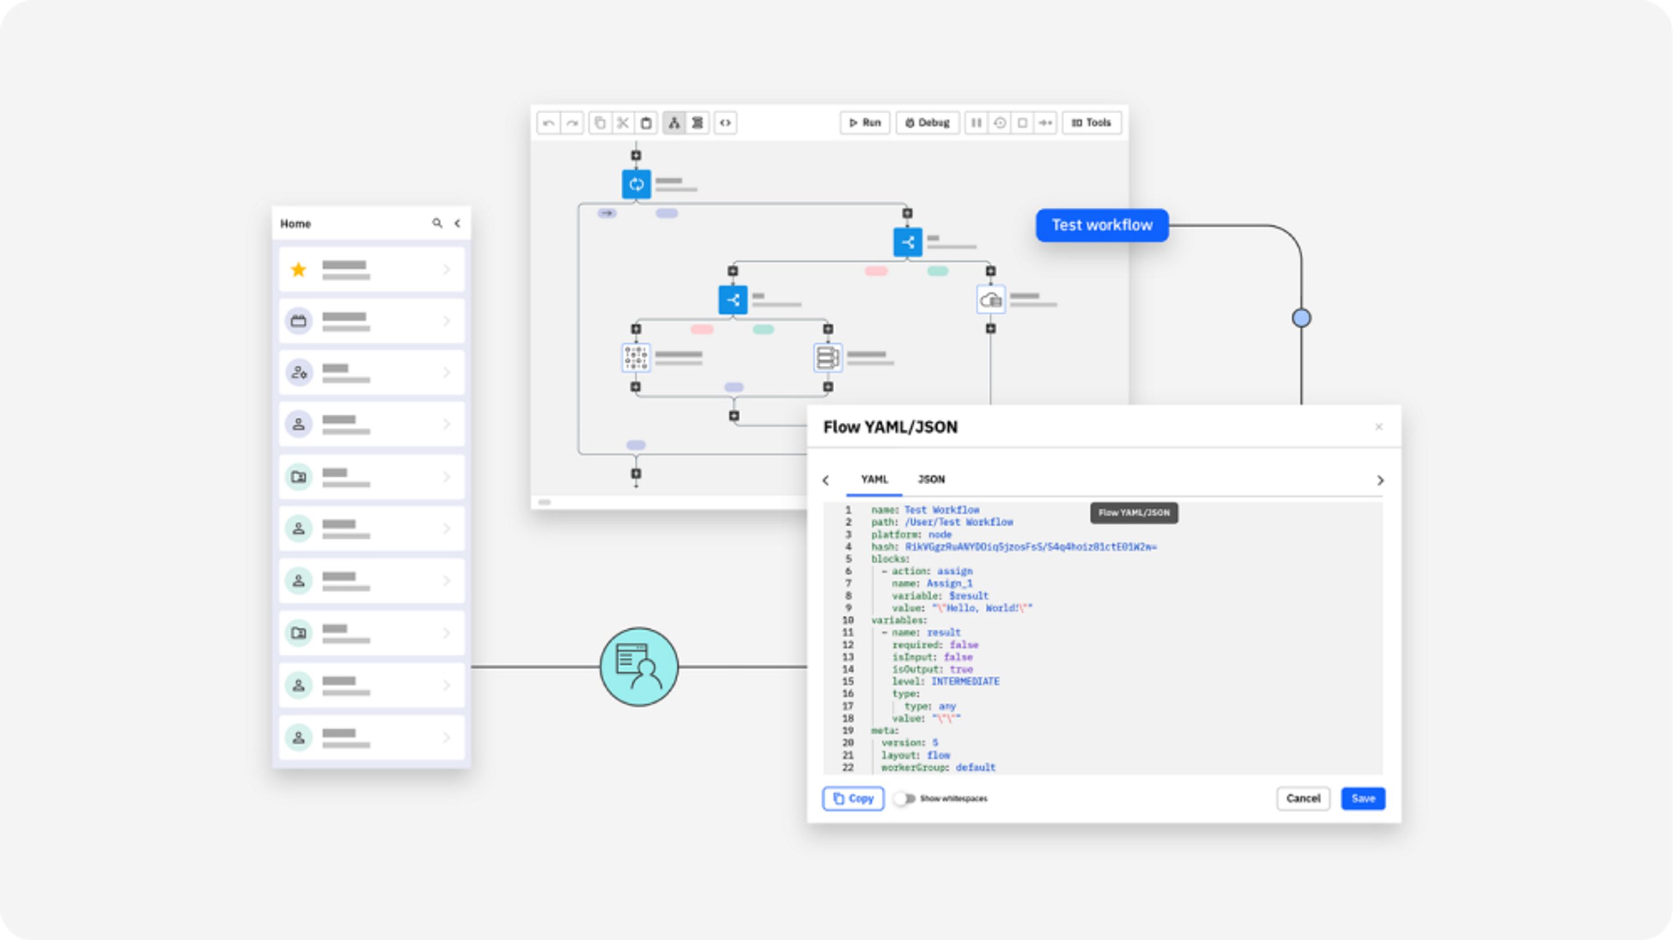
Task: Toggle the tree layout view button
Action: click(674, 123)
